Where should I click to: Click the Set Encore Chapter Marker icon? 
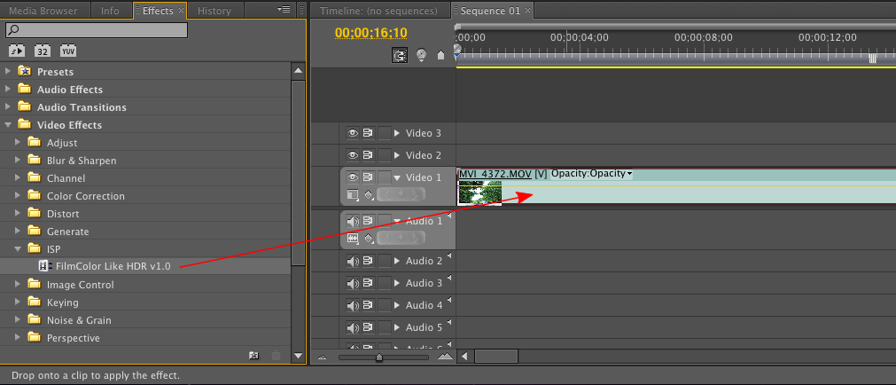[x=422, y=55]
